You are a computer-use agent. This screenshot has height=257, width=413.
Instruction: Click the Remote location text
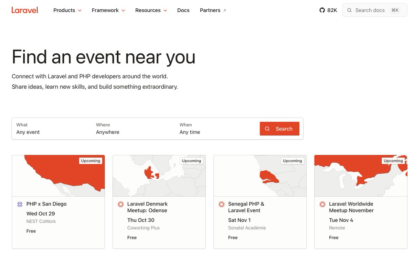(337, 228)
